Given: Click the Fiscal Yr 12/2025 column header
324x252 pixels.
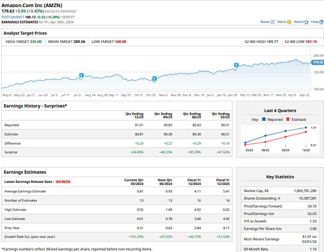Looking at the screenshot, I should (x=222, y=182).
